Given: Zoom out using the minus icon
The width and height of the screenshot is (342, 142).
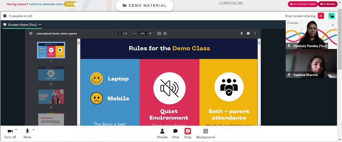Looking at the screenshot, I should point(134,33).
